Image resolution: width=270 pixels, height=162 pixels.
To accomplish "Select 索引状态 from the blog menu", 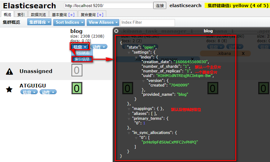I will [x=82, y=53].
